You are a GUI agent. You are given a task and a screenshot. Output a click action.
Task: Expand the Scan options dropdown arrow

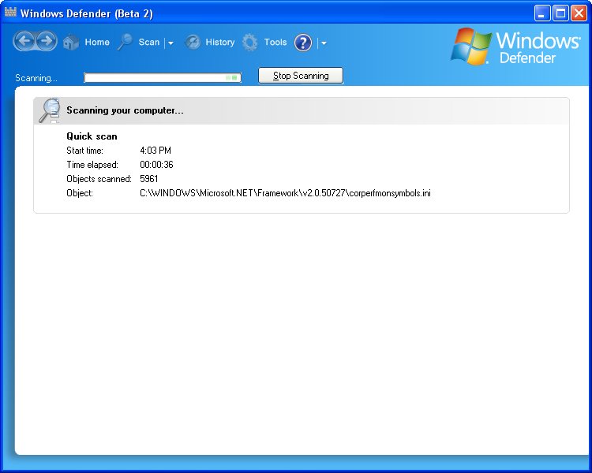[x=170, y=43]
